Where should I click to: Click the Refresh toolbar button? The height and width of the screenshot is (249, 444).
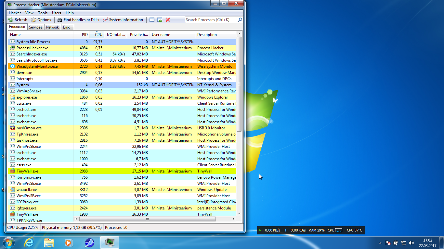coord(18,20)
